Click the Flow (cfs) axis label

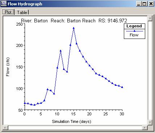click(8, 67)
